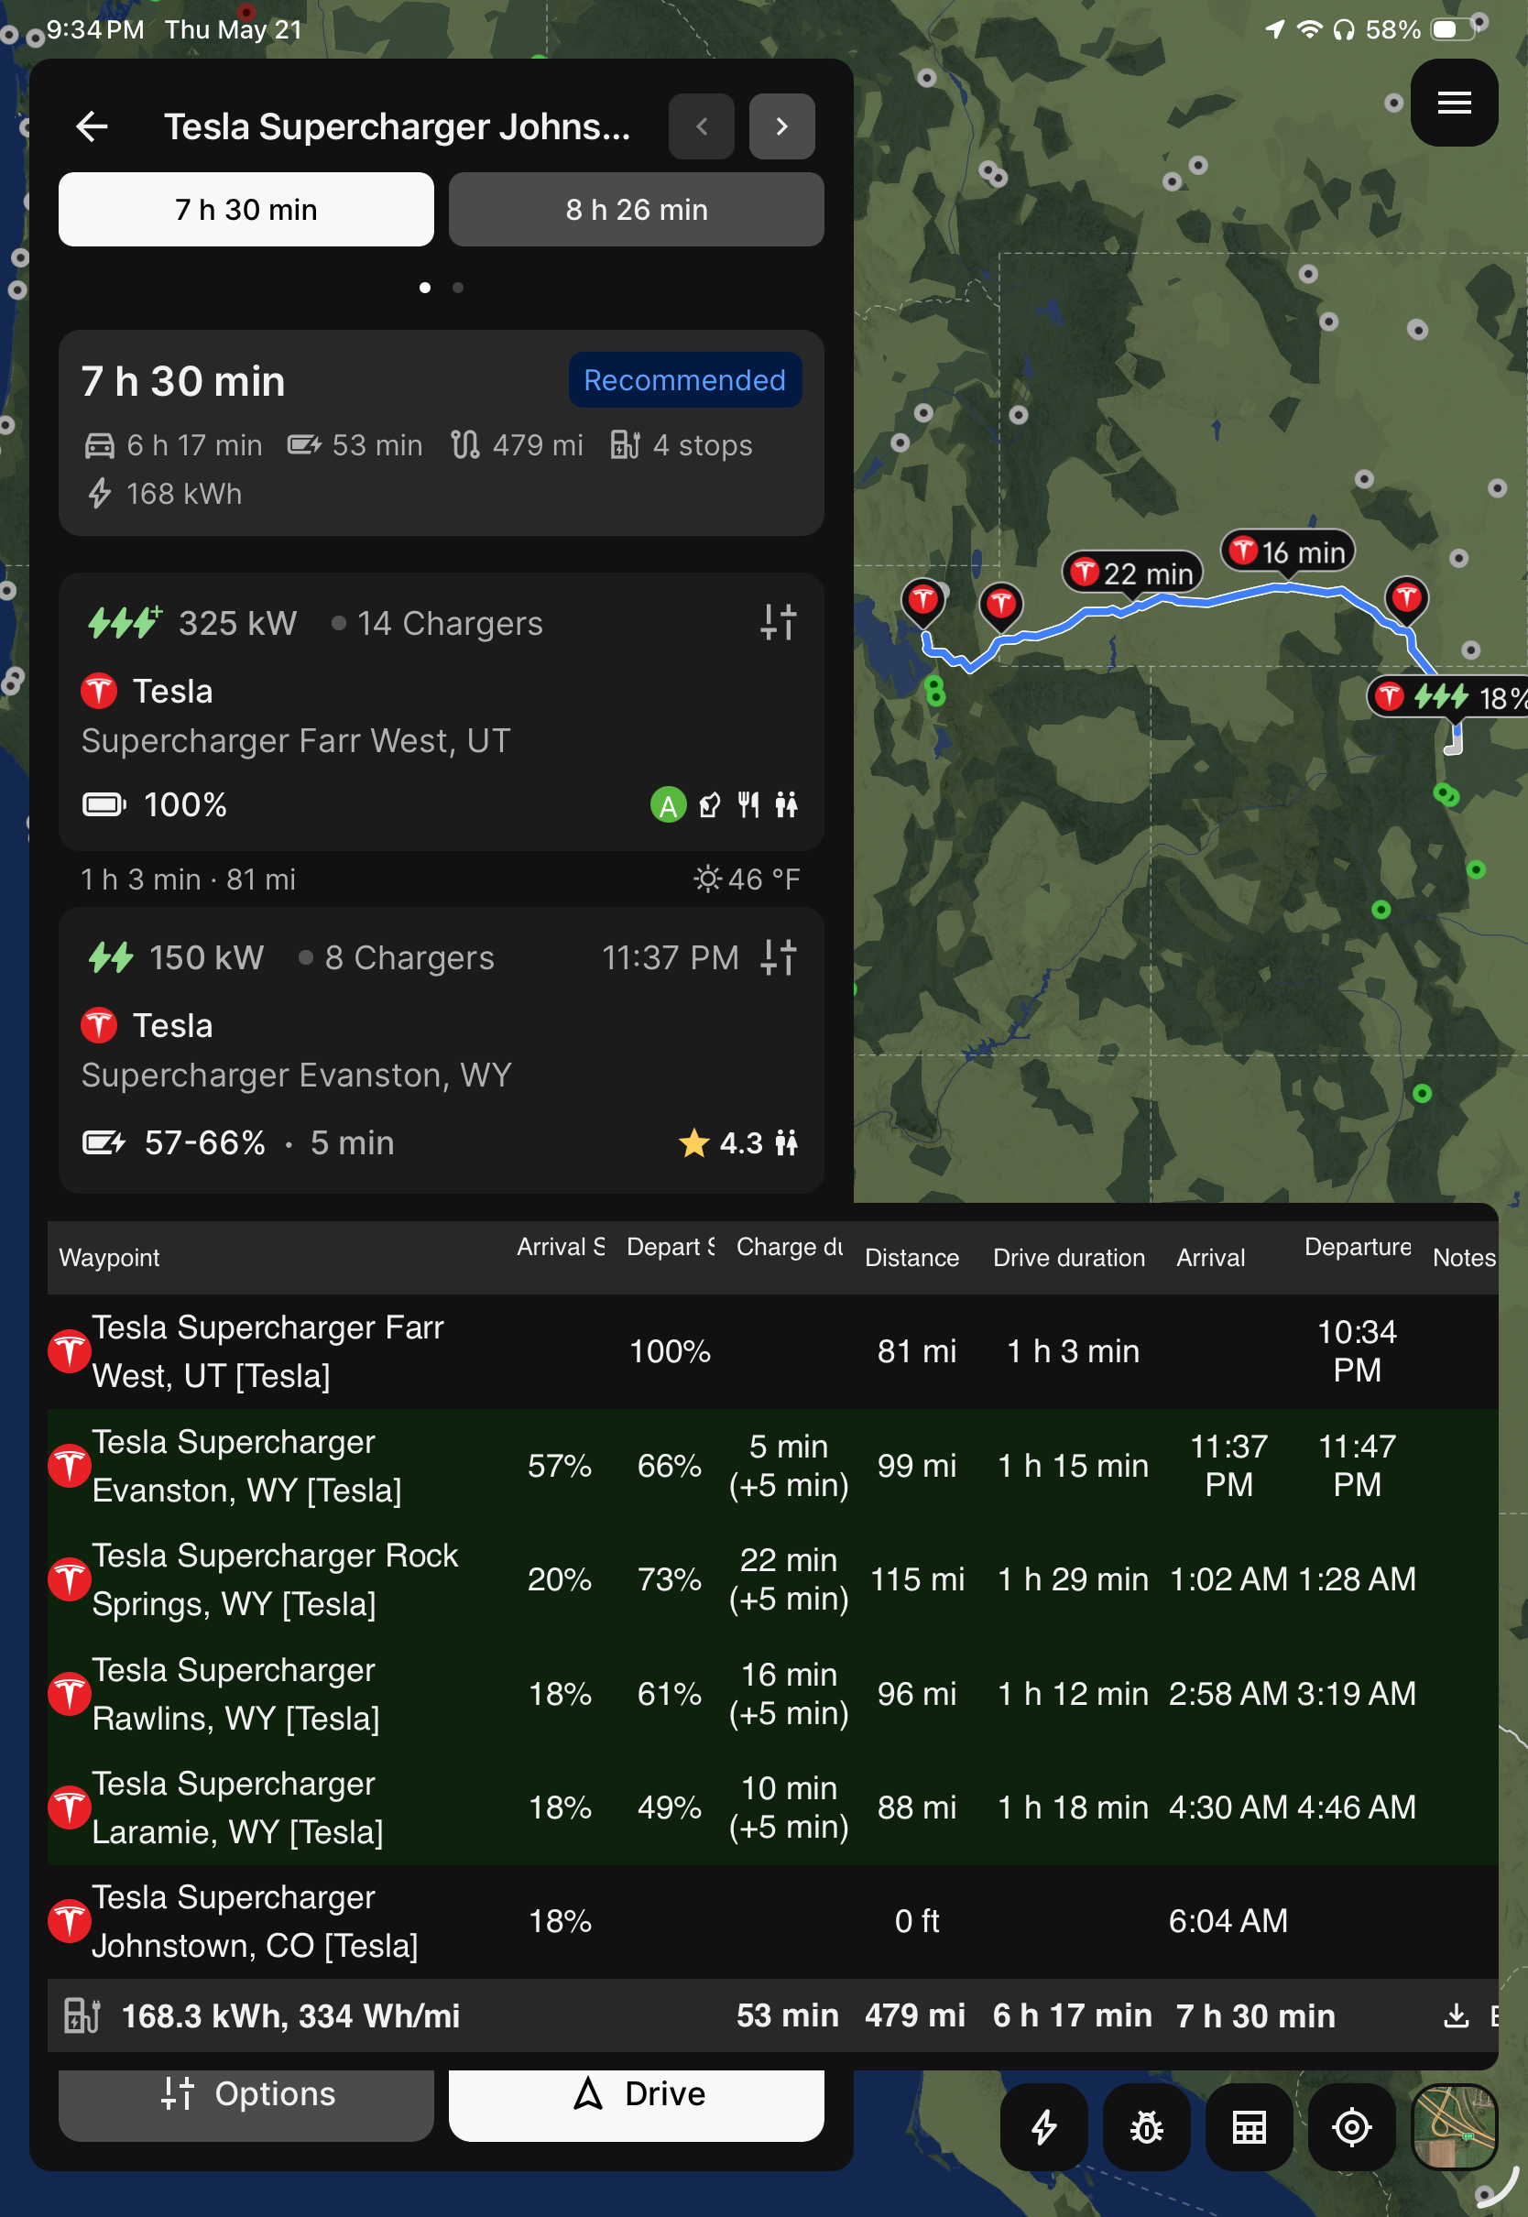Tap the restroom icon on Farr West card

tap(786, 805)
